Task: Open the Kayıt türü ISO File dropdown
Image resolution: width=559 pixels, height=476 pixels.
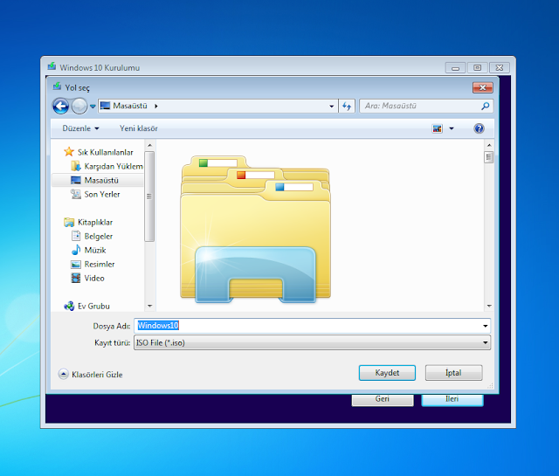Action: click(x=312, y=342)
